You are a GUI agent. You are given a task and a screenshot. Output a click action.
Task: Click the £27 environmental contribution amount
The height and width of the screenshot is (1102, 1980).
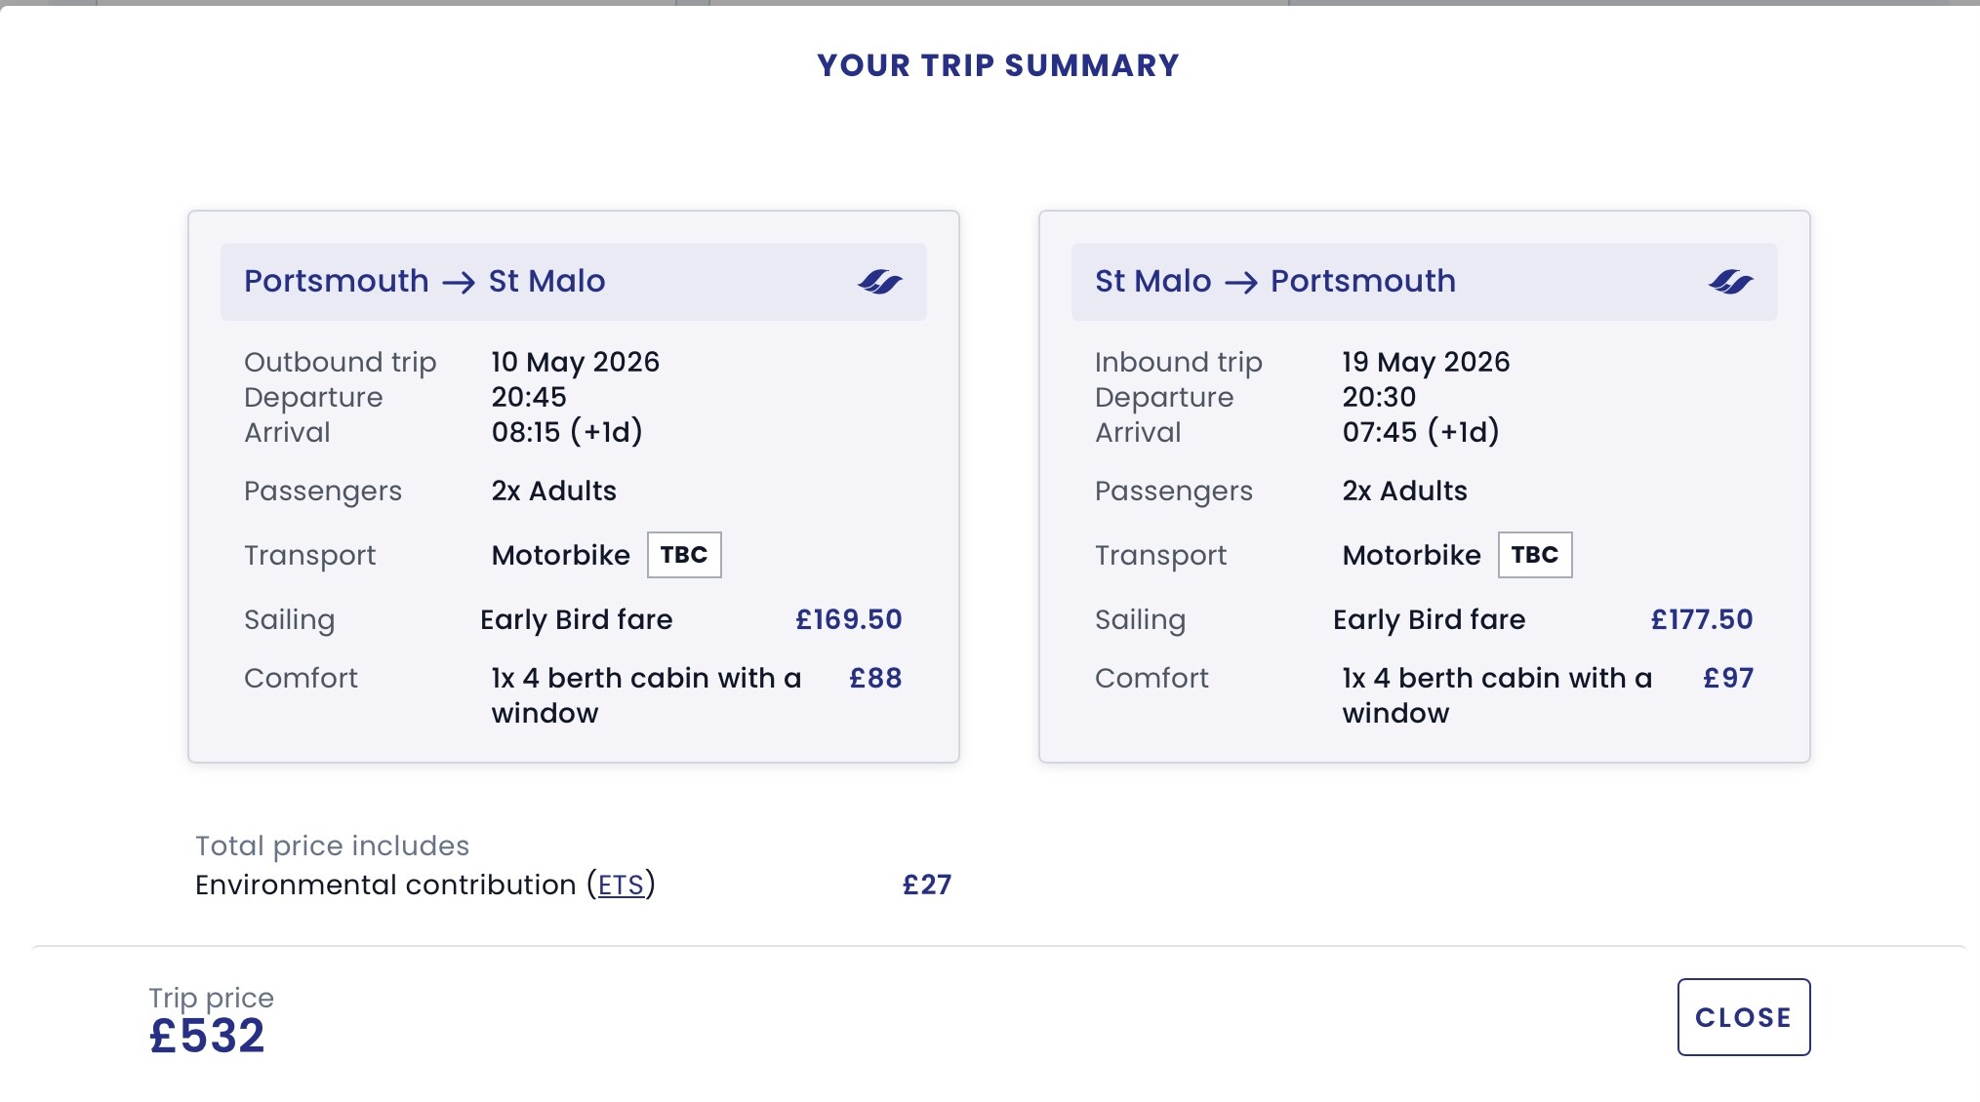click(x=926, y=885)
